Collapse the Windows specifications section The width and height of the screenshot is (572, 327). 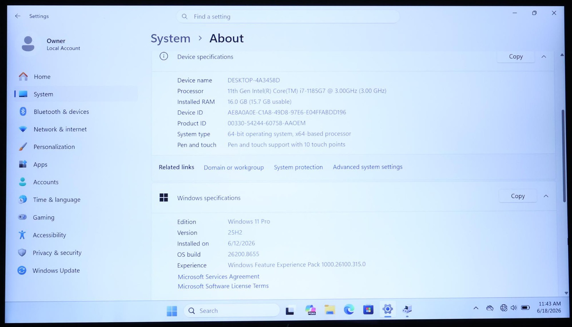point(546,196)
